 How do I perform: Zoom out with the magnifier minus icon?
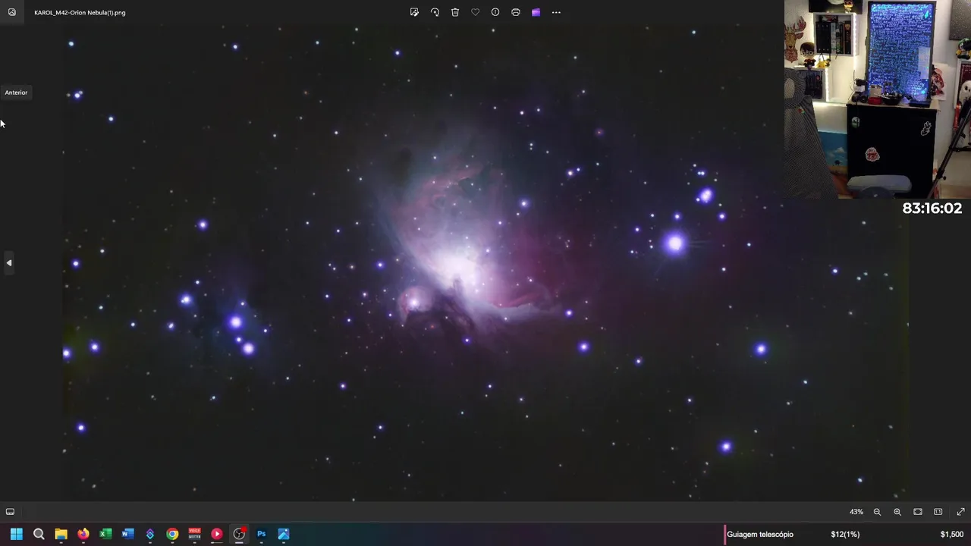[877, 512]
